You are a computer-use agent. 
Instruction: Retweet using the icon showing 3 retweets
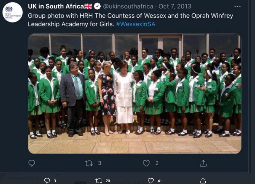point(89,163)
